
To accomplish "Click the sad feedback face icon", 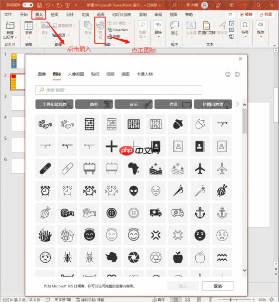I will point(237,74).
